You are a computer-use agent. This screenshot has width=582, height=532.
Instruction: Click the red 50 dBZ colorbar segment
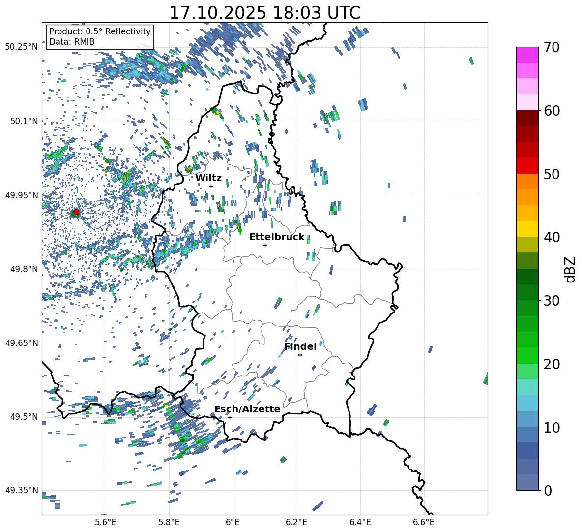click(x=527, y=166)
